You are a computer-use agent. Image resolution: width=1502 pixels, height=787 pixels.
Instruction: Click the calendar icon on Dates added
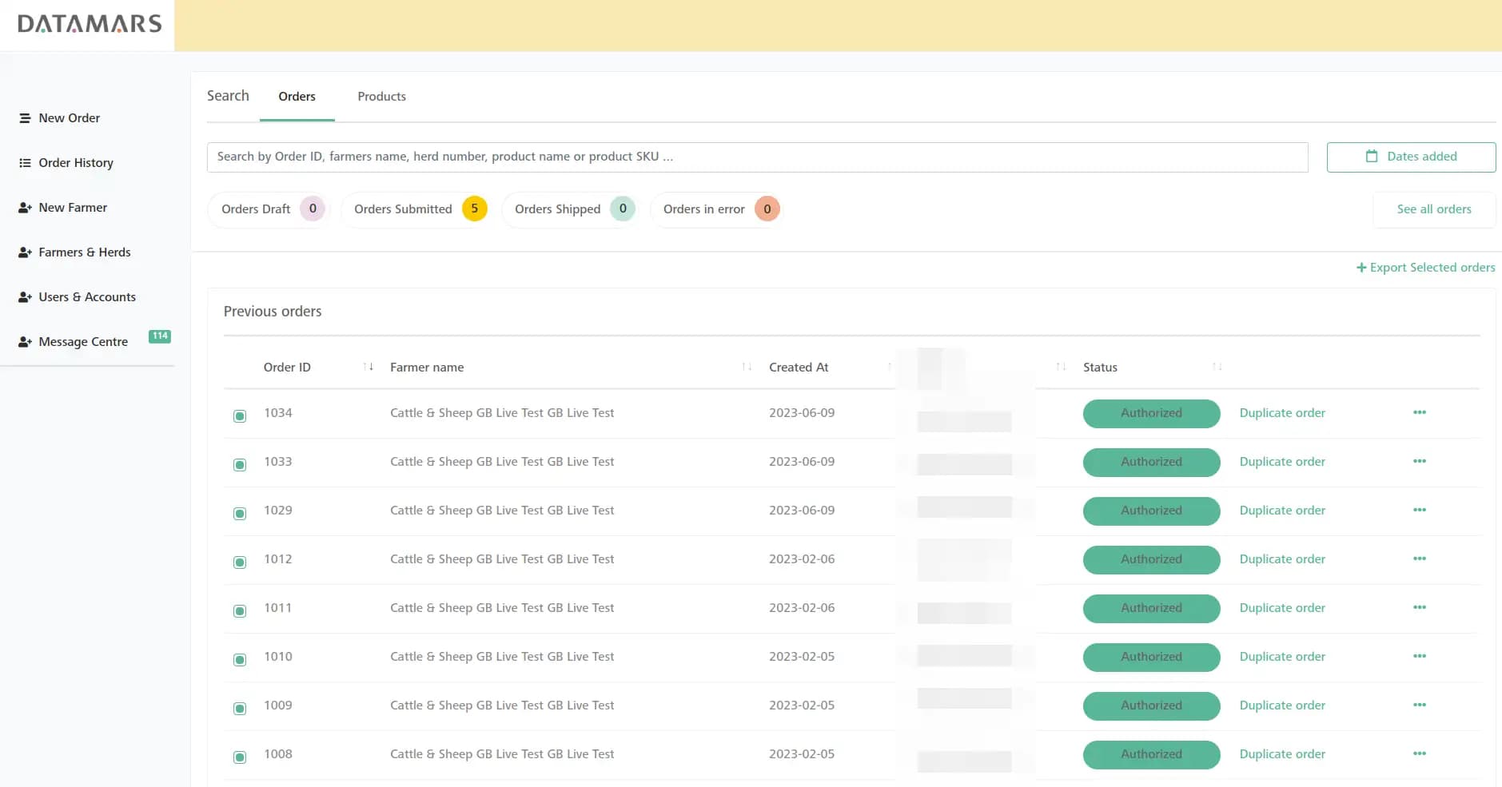click(x=1373, y=156)
